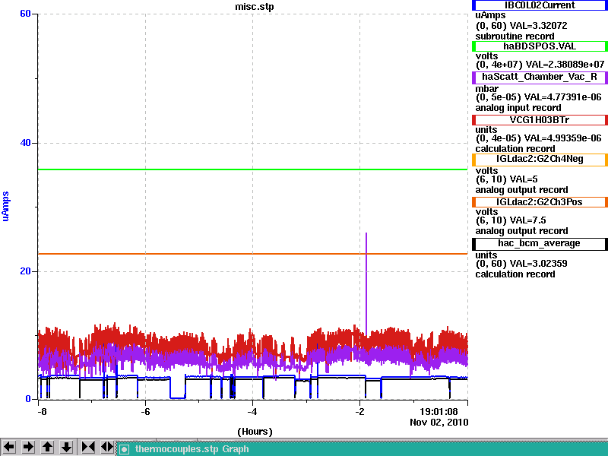Click the x-axis label -4
This screenshot has height=456, width=608.
(252, 411)
